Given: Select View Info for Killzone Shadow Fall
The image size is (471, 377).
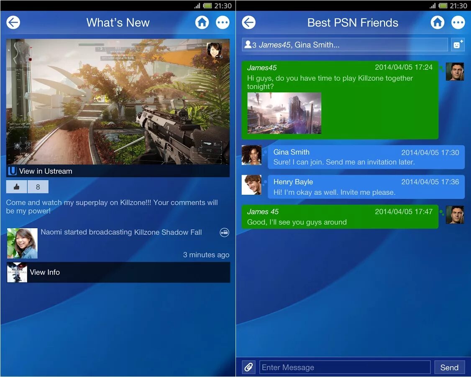Looking at the screenshot, I should (118, 272).
